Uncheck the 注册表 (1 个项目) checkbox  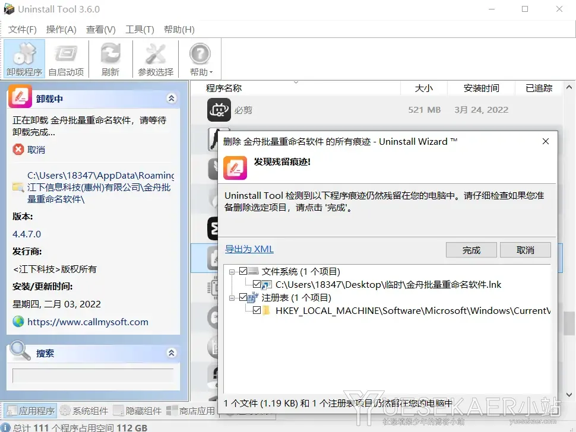click(243, 297)
